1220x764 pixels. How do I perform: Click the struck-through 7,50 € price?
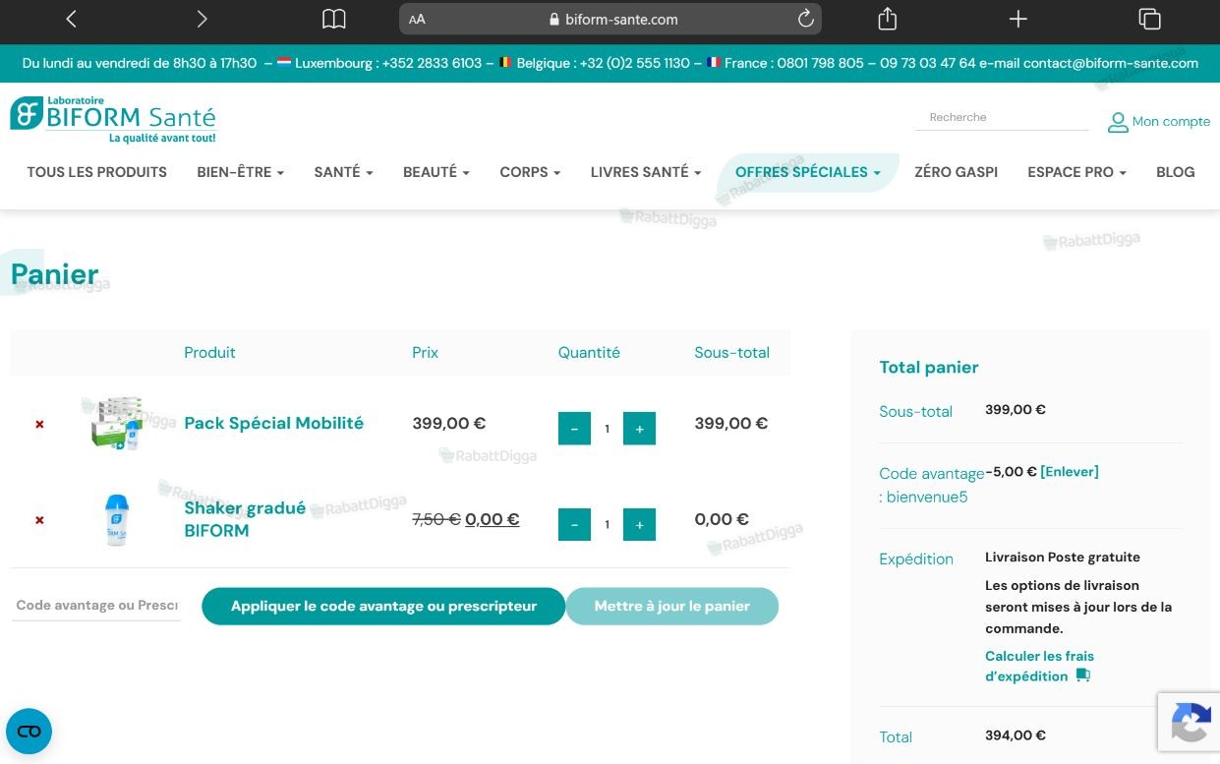(x=436, y=519)
